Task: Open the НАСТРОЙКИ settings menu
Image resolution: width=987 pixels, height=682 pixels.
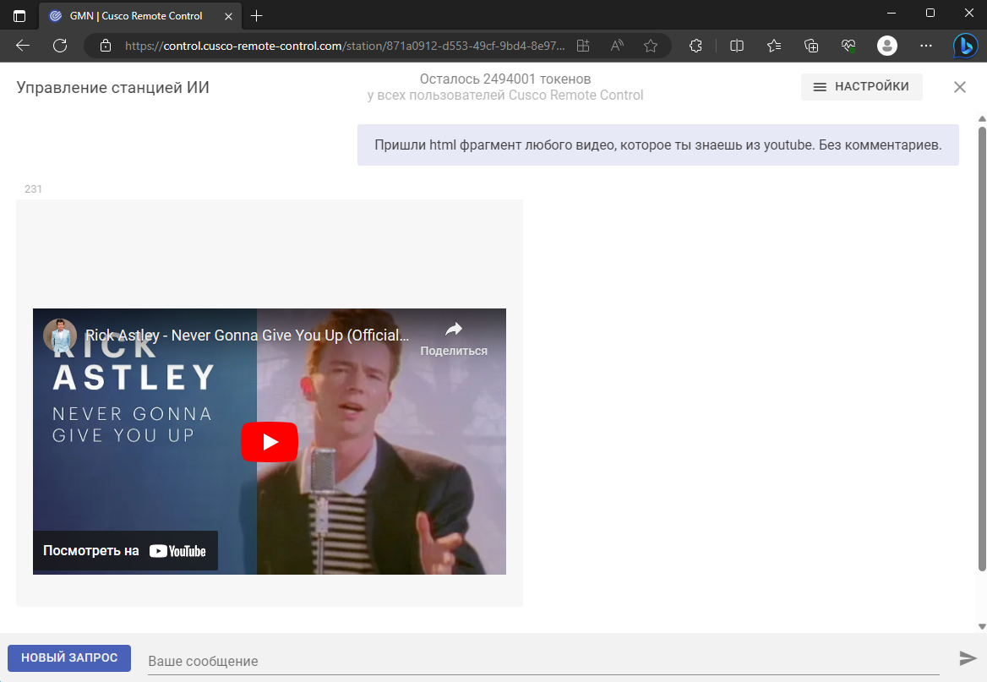Action: point(862,87)
